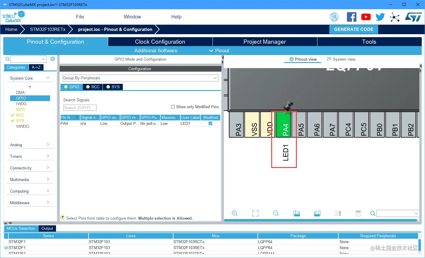Viewport: 425px width, 258px height.
Task: Collapse the System Core category
Action: point(48,78)
